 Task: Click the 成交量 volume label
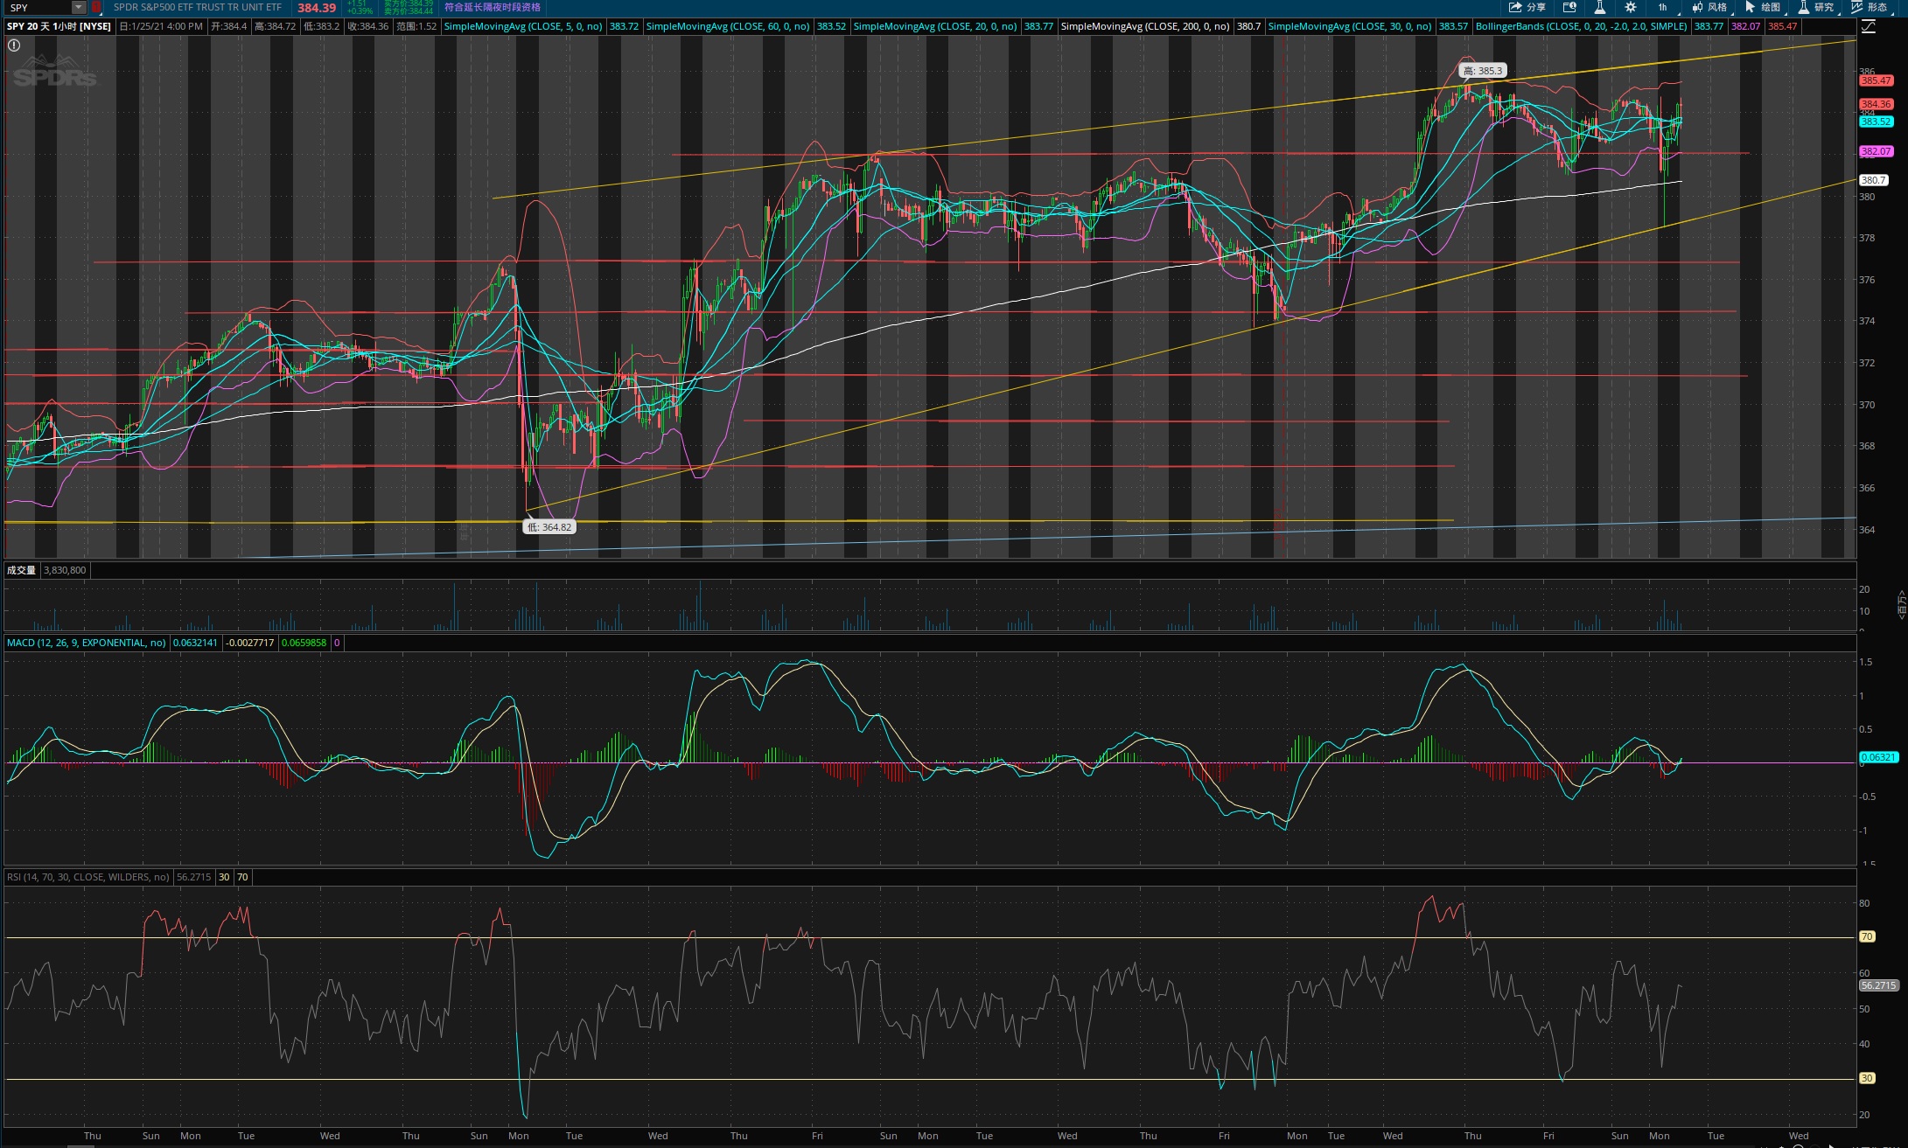pyautogui.click(x=21, y=570)
